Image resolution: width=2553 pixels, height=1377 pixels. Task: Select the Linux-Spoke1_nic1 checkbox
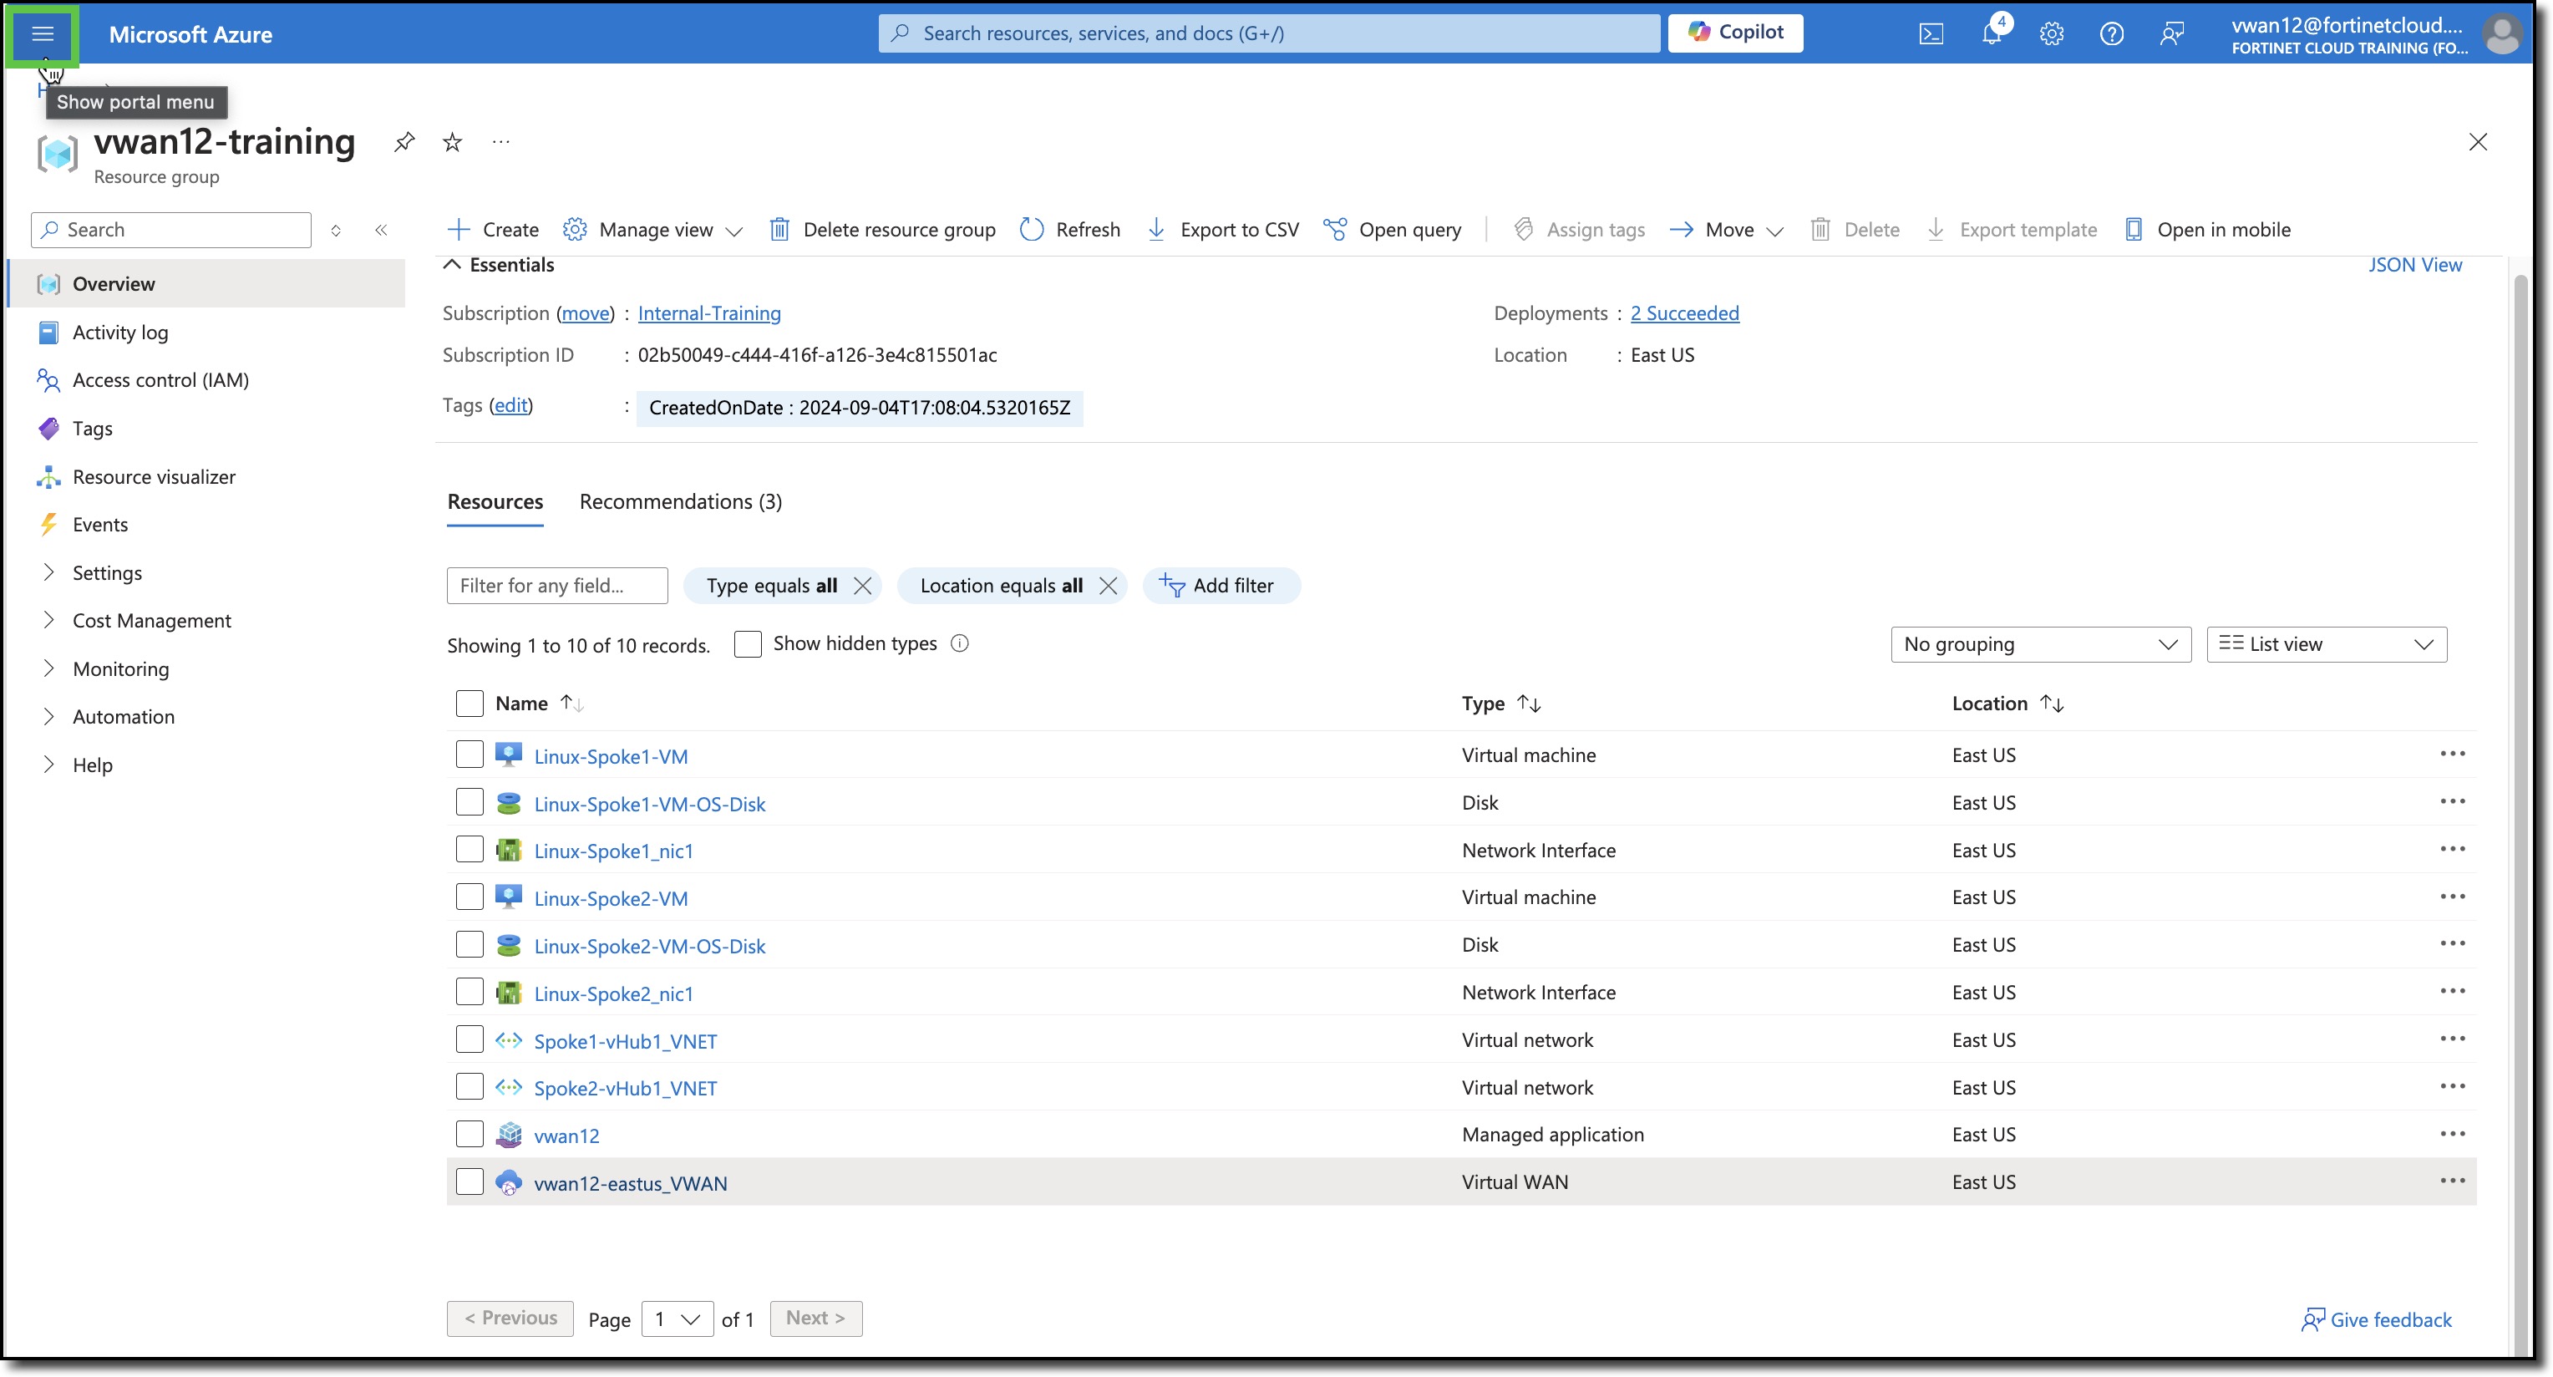pos(469,851)
